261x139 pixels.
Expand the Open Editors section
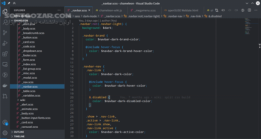coord(22,16)
